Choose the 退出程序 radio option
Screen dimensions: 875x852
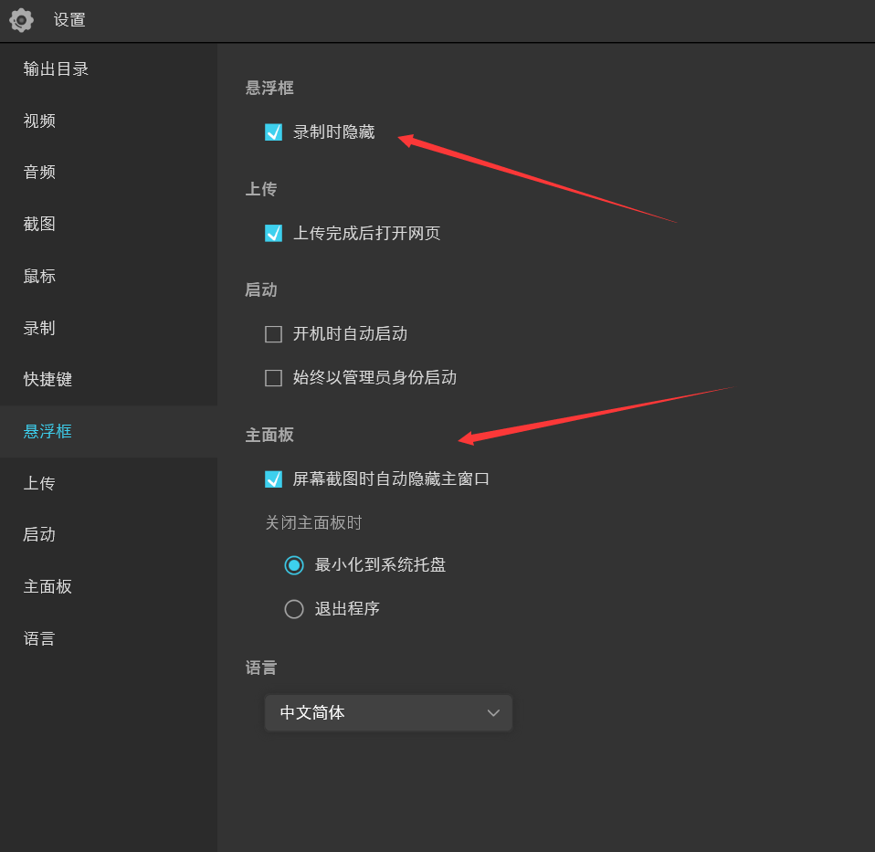[294, 609]
